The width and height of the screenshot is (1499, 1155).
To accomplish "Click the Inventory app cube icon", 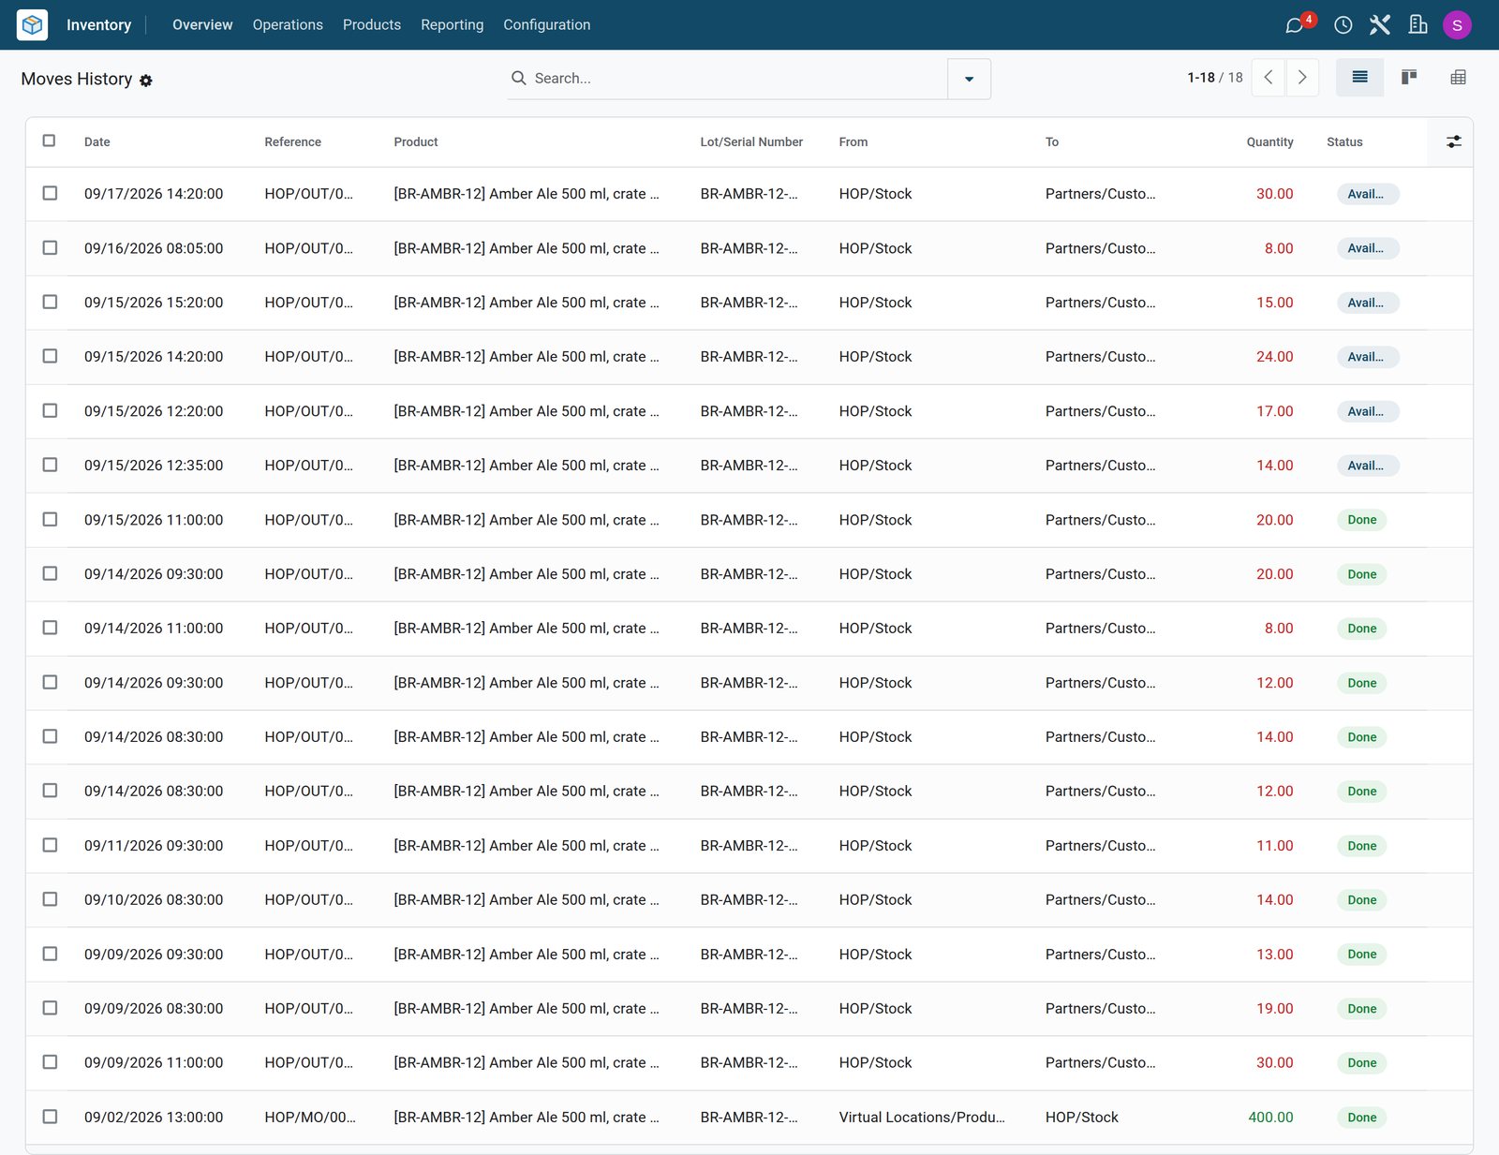I will pyautogui.click(x=32, y=24).
